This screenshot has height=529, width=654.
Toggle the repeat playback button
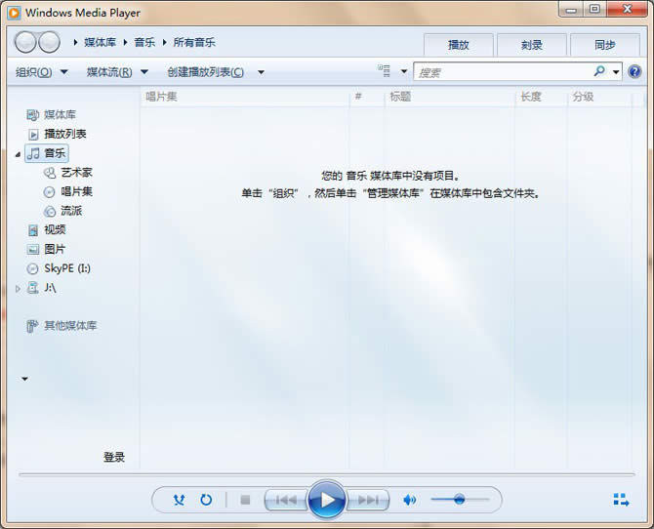(206, 500)
